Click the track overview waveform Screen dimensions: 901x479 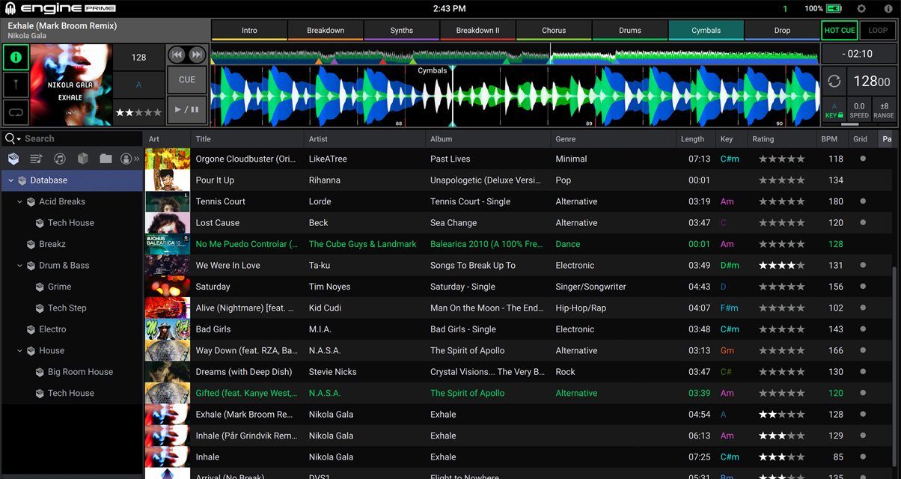515,54
